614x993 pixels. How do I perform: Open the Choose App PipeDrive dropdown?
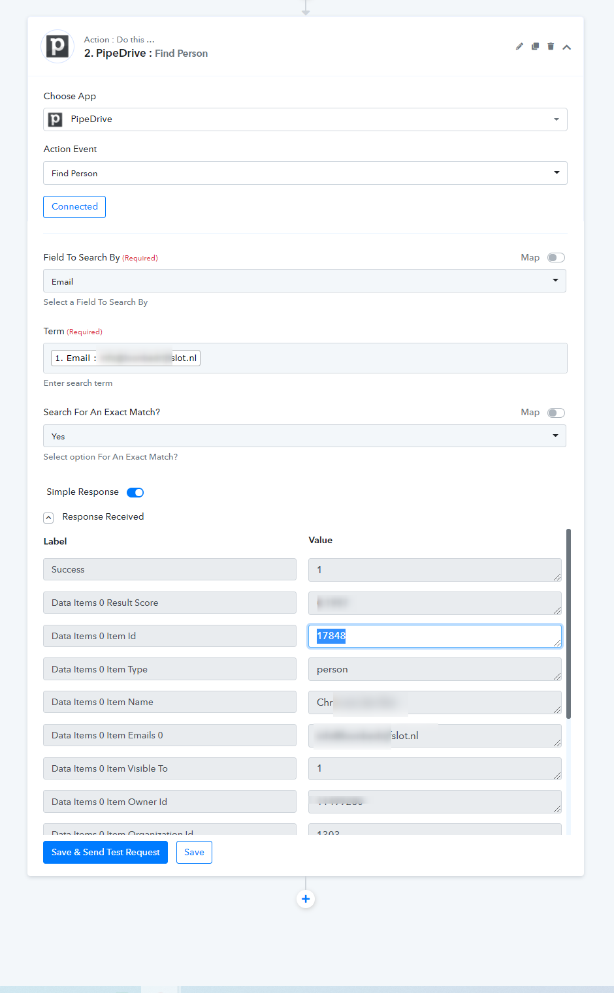point(305,119)
